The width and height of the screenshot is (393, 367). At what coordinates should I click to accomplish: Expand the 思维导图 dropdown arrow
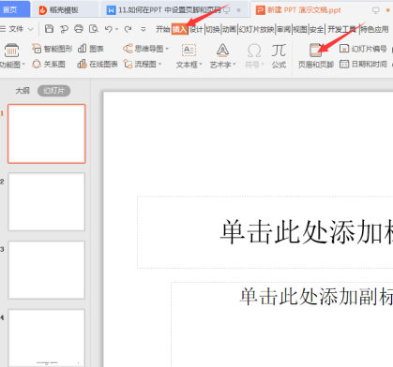point(167,49)
